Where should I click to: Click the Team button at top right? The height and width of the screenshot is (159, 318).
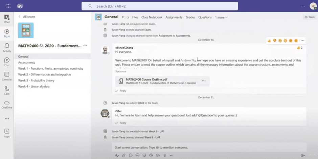[310, 17]
